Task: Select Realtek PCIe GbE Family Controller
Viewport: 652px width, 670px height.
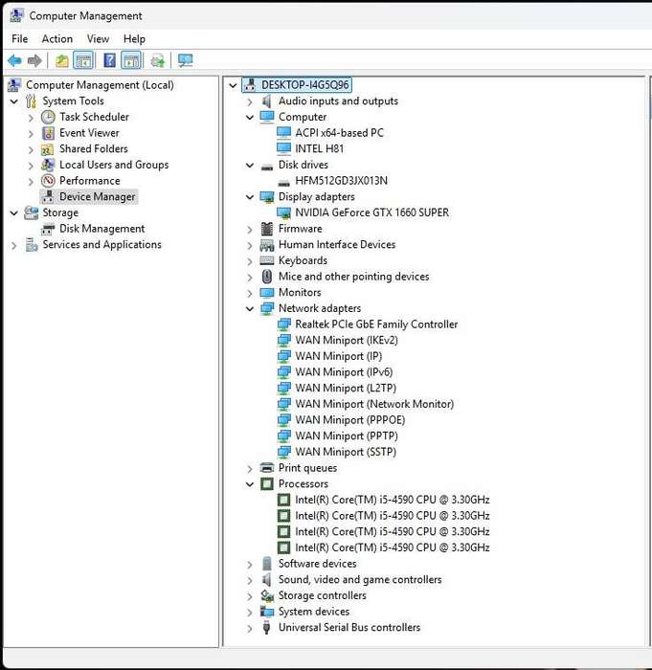Action: (376, 324)
